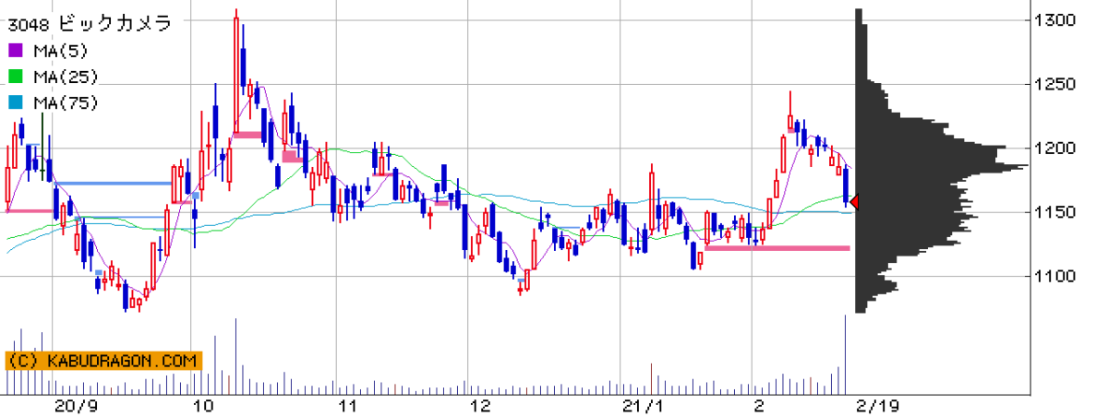1108x417 pixels.
Task: Click the 12 month axis label
Action: [480, 405]
